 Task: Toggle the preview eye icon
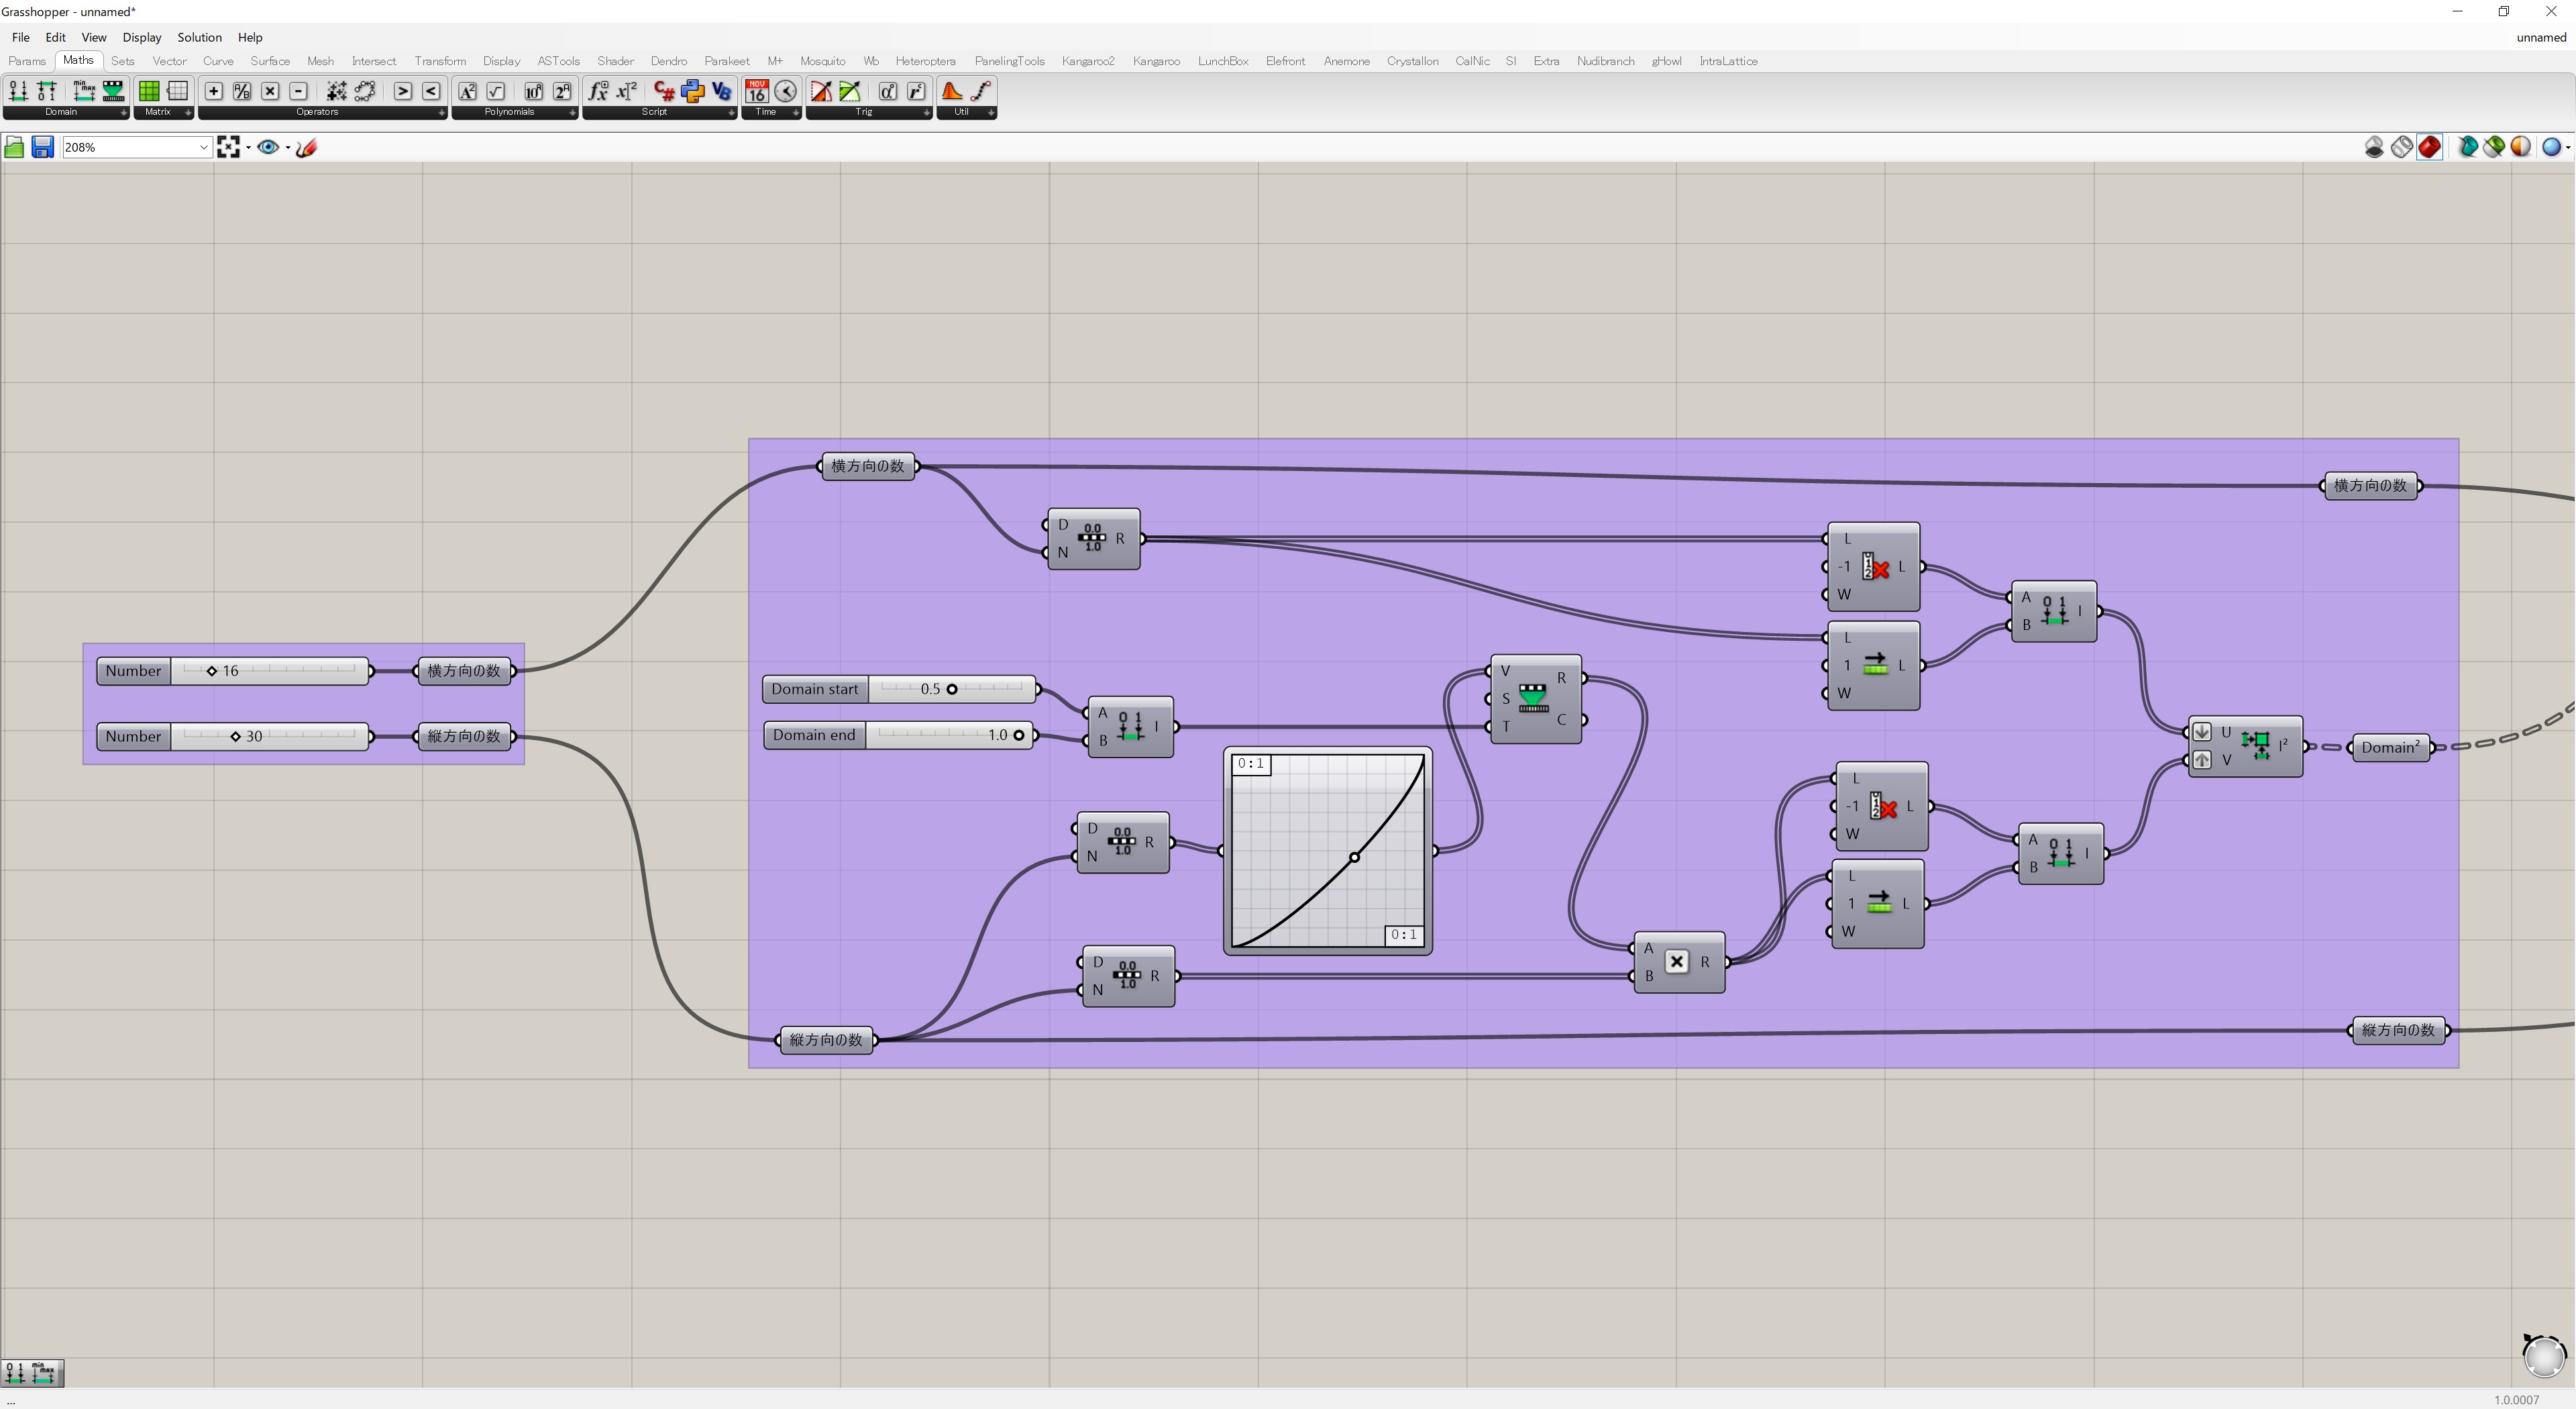click(x=267, y=148)
